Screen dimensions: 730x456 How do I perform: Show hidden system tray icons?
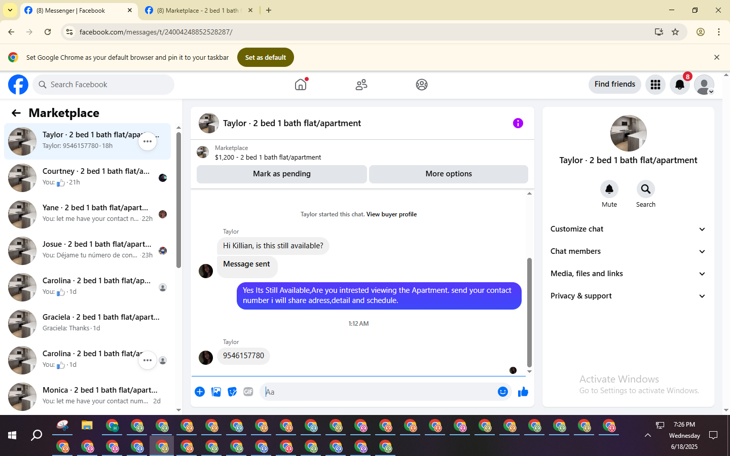pyautogui.click(x=648, y=435)
